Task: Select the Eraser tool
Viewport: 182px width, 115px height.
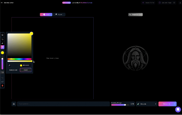Action: coord(2,43)
